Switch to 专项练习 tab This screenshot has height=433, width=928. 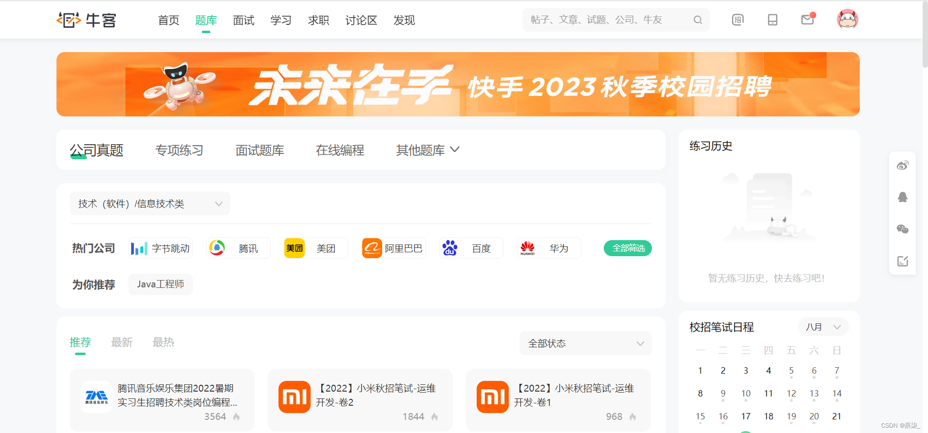[179, 150]
